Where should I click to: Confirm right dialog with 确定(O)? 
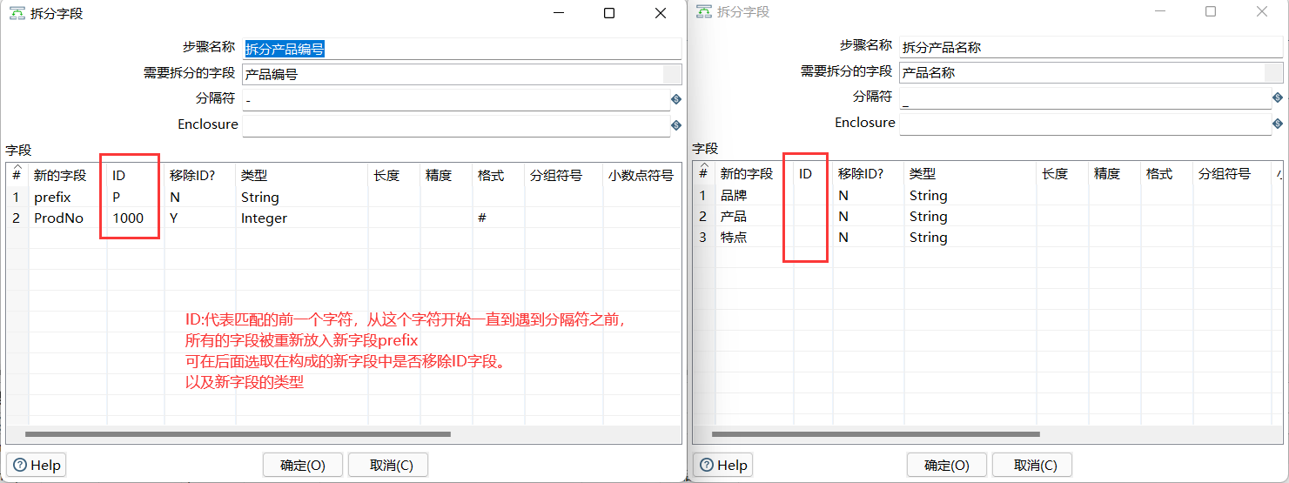click(x=947, y=465)
